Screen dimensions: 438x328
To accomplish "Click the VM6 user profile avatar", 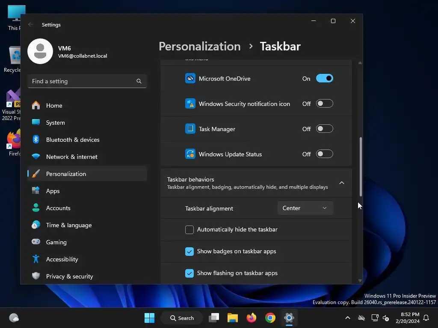I will (40, 51).
